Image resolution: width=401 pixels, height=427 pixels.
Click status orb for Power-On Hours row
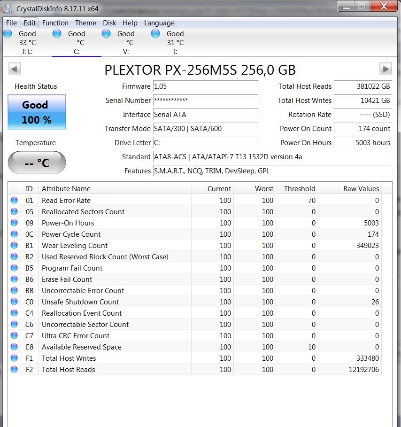pyautogui.click(x=14, y=223)
